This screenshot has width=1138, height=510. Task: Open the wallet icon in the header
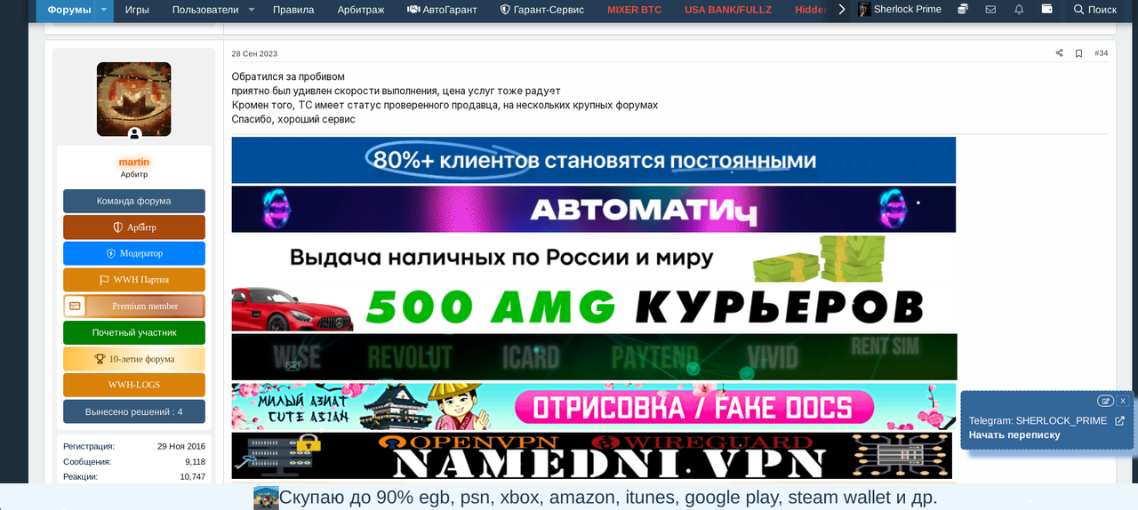pyautogui.click(x=1047, y=10)
